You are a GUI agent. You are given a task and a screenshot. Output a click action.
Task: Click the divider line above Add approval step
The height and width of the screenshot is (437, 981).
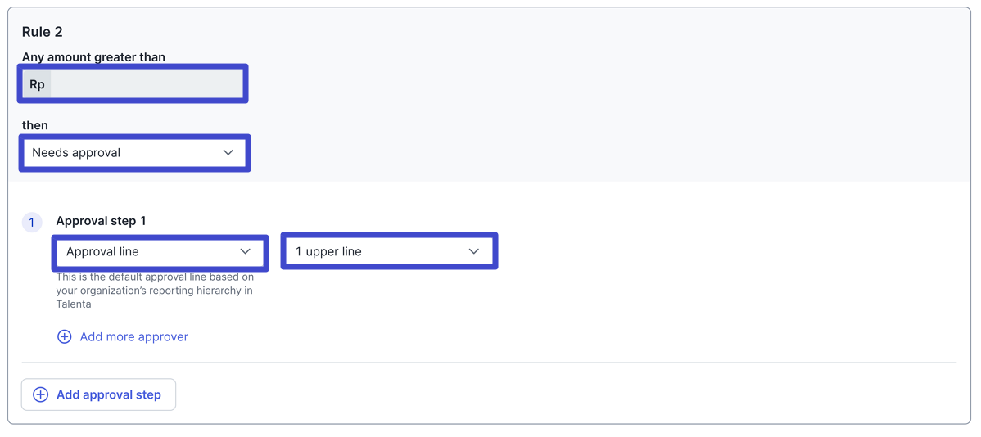tap(489, 363)
